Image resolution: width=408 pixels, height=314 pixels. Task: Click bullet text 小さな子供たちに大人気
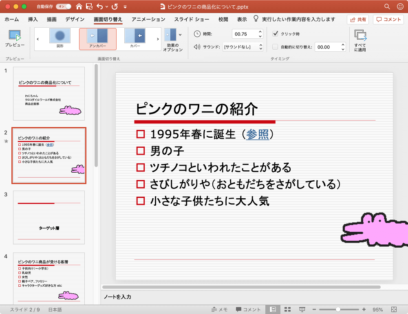[x=210, y=201]
